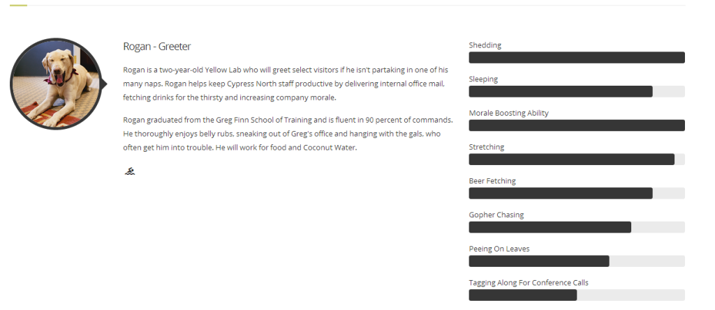The width and height of the screenshot is (715, 310).
Task: Click the Sleeping label text
Action: pos(483,79)
